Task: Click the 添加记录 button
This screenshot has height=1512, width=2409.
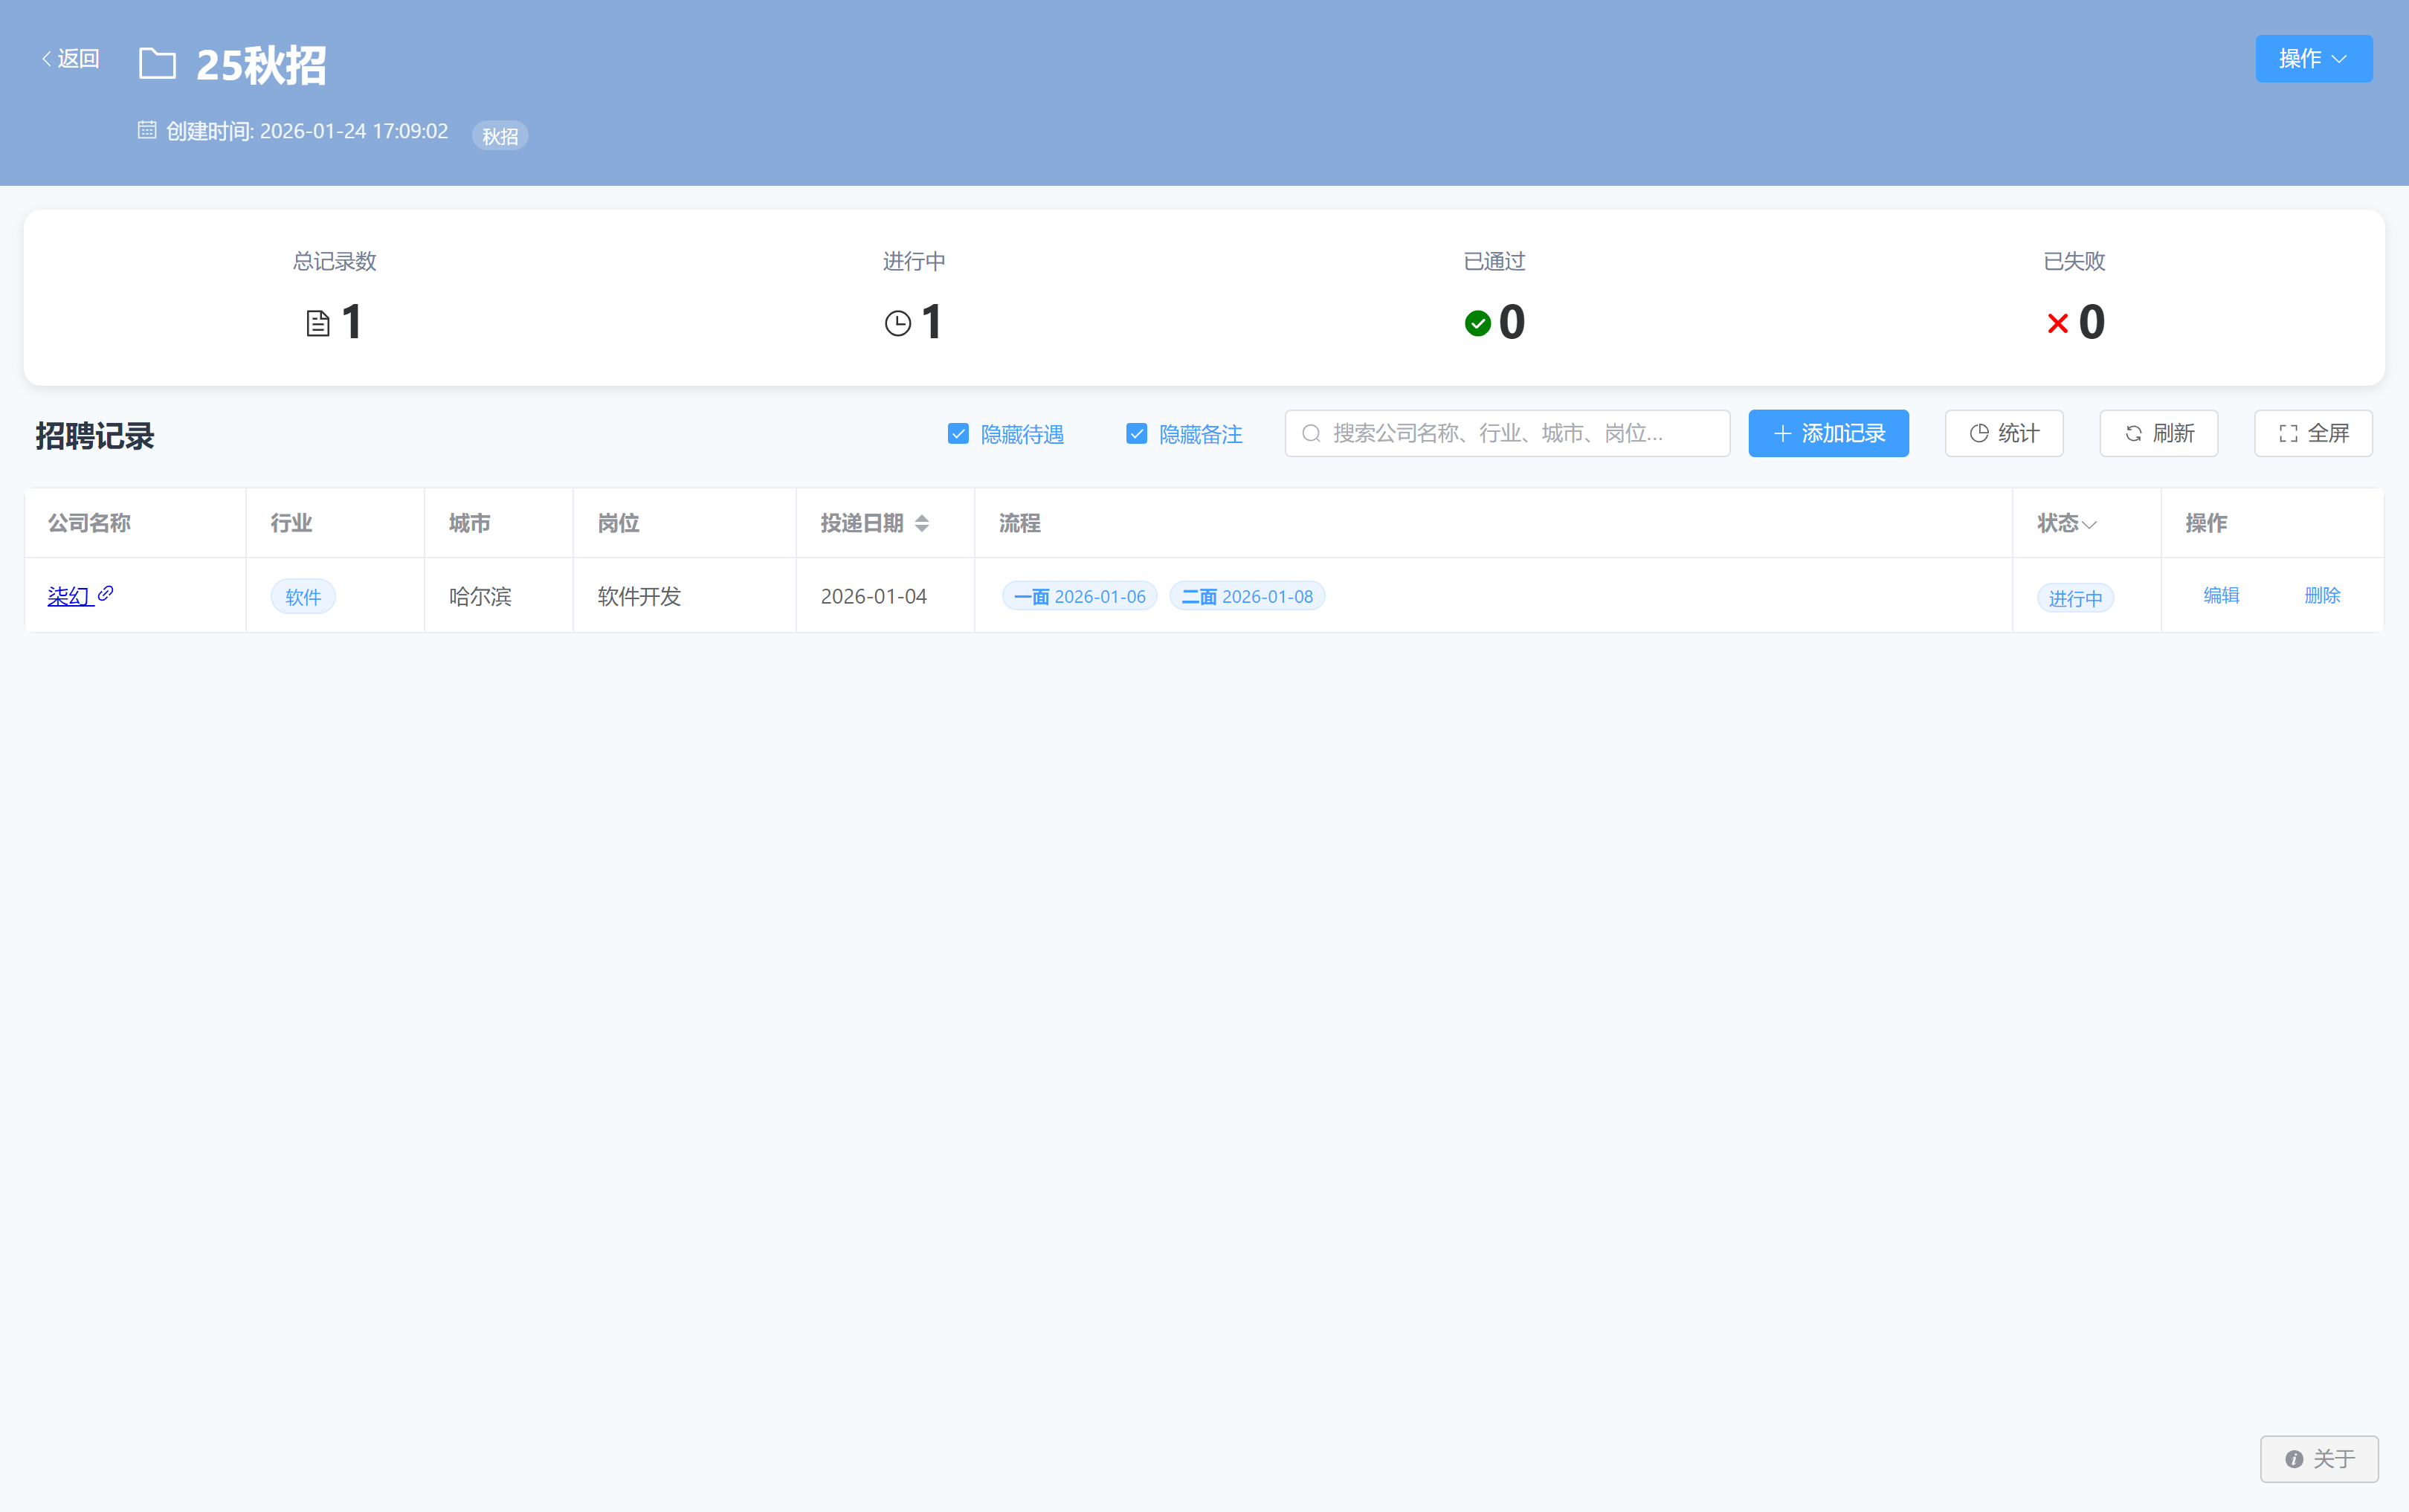Action: pos(1828,433)
